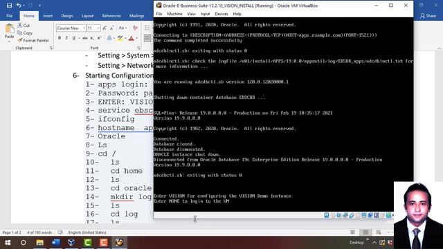Open VirtualBox Manager cube icon on taskbar
The image size is (443, 249).
[x=71, y=243]
